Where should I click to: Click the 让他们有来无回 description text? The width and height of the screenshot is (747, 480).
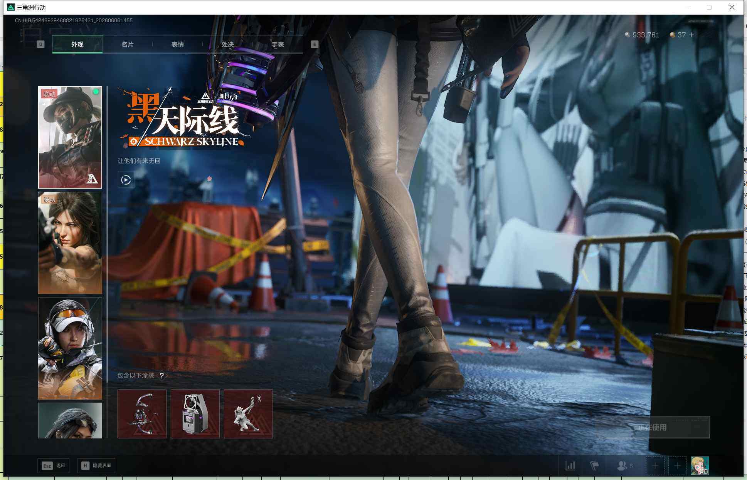(x=139, y=161)
